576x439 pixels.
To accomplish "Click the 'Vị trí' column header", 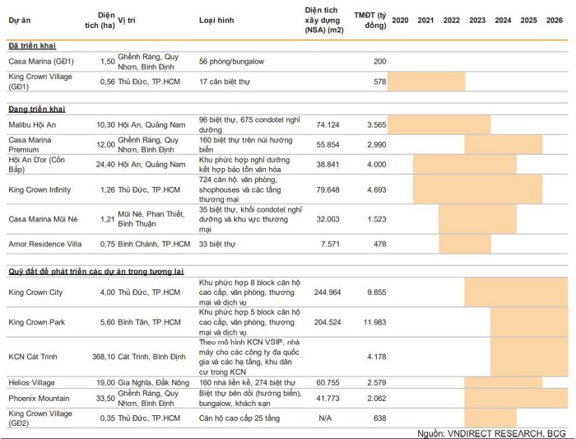I will pyautogui.click(x=127, y=21).
